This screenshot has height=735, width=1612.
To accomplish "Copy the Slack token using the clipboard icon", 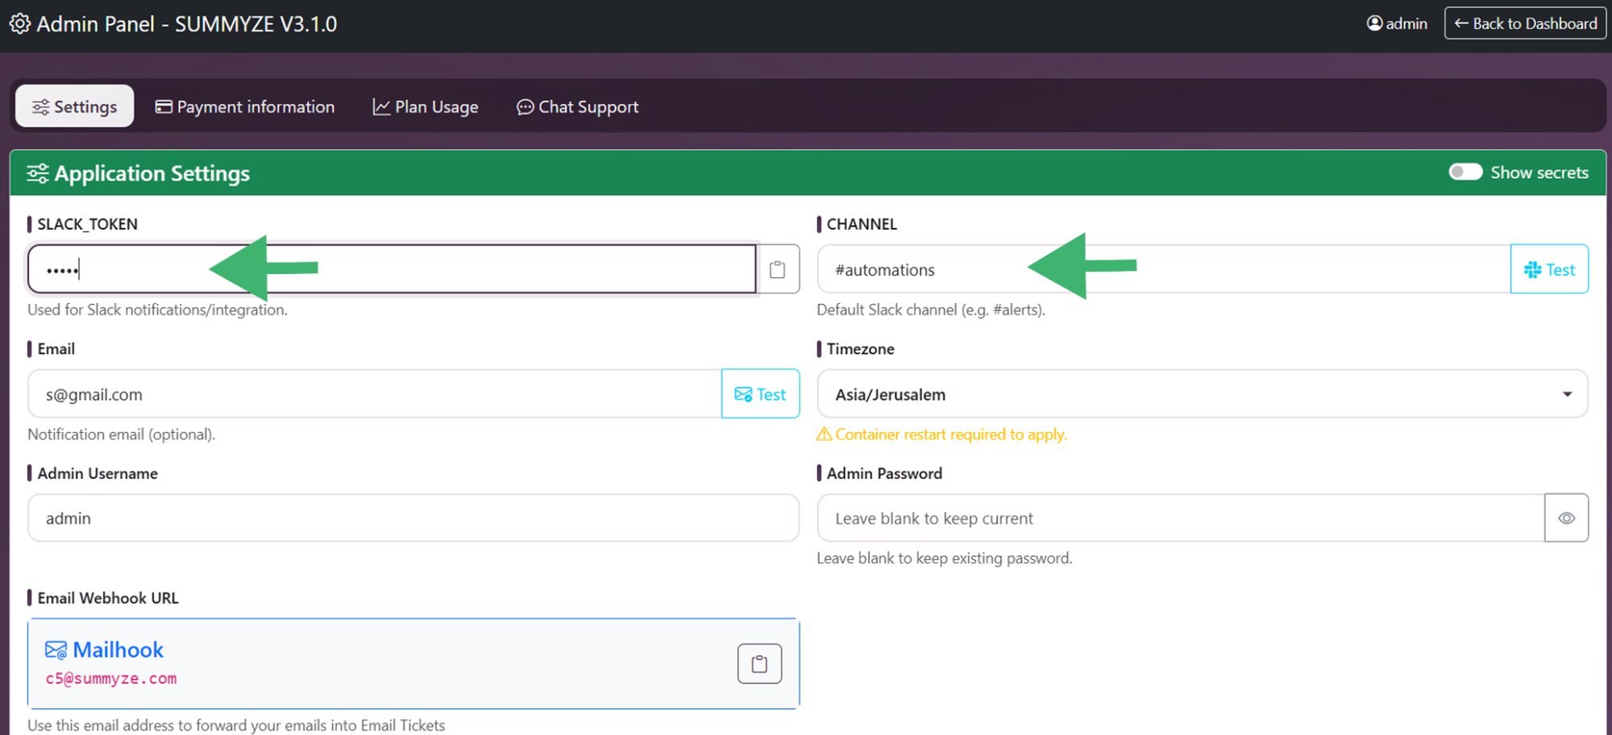I will tap(777, 269).
